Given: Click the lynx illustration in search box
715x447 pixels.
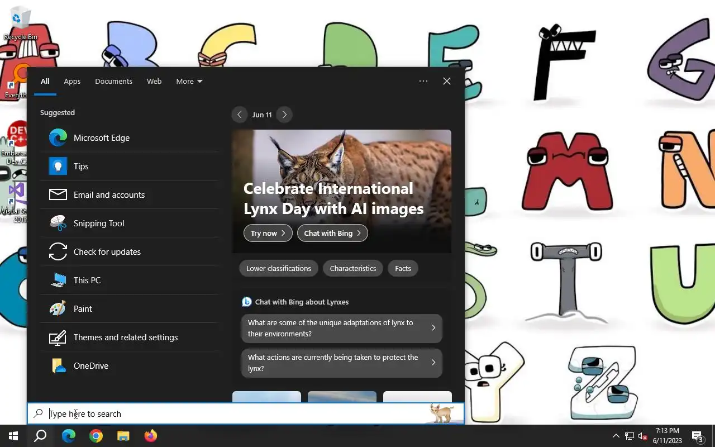Looking at the screenshot, I should click(x=441, y=414).
